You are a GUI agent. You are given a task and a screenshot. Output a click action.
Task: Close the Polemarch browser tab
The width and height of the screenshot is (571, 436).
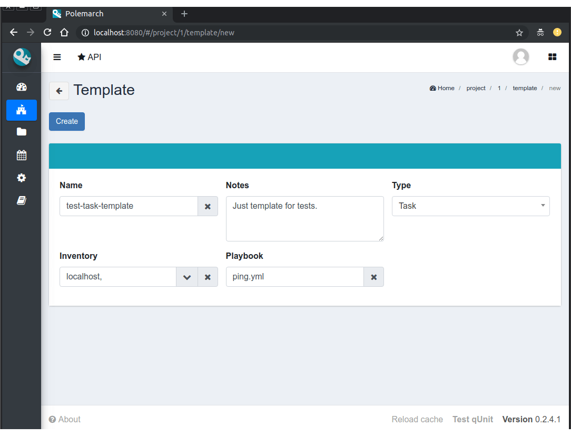[x=164, y=14]
